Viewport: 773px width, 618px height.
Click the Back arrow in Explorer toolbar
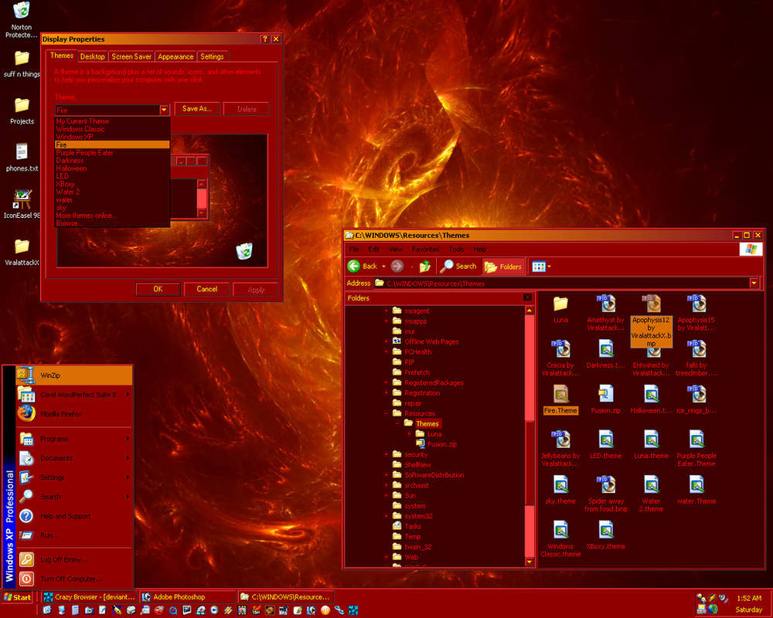click(354, 267)
